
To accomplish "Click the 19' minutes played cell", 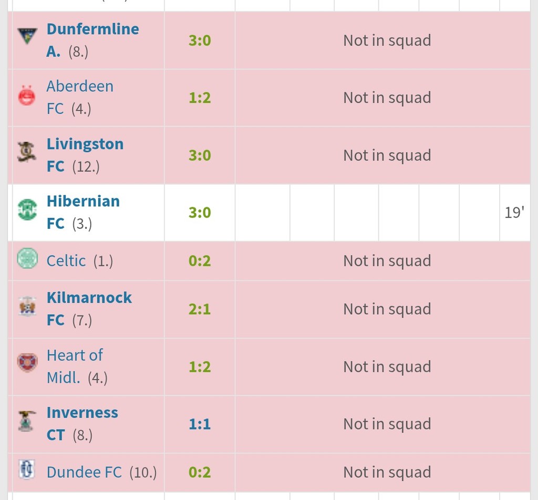I will tap(514, 212).
